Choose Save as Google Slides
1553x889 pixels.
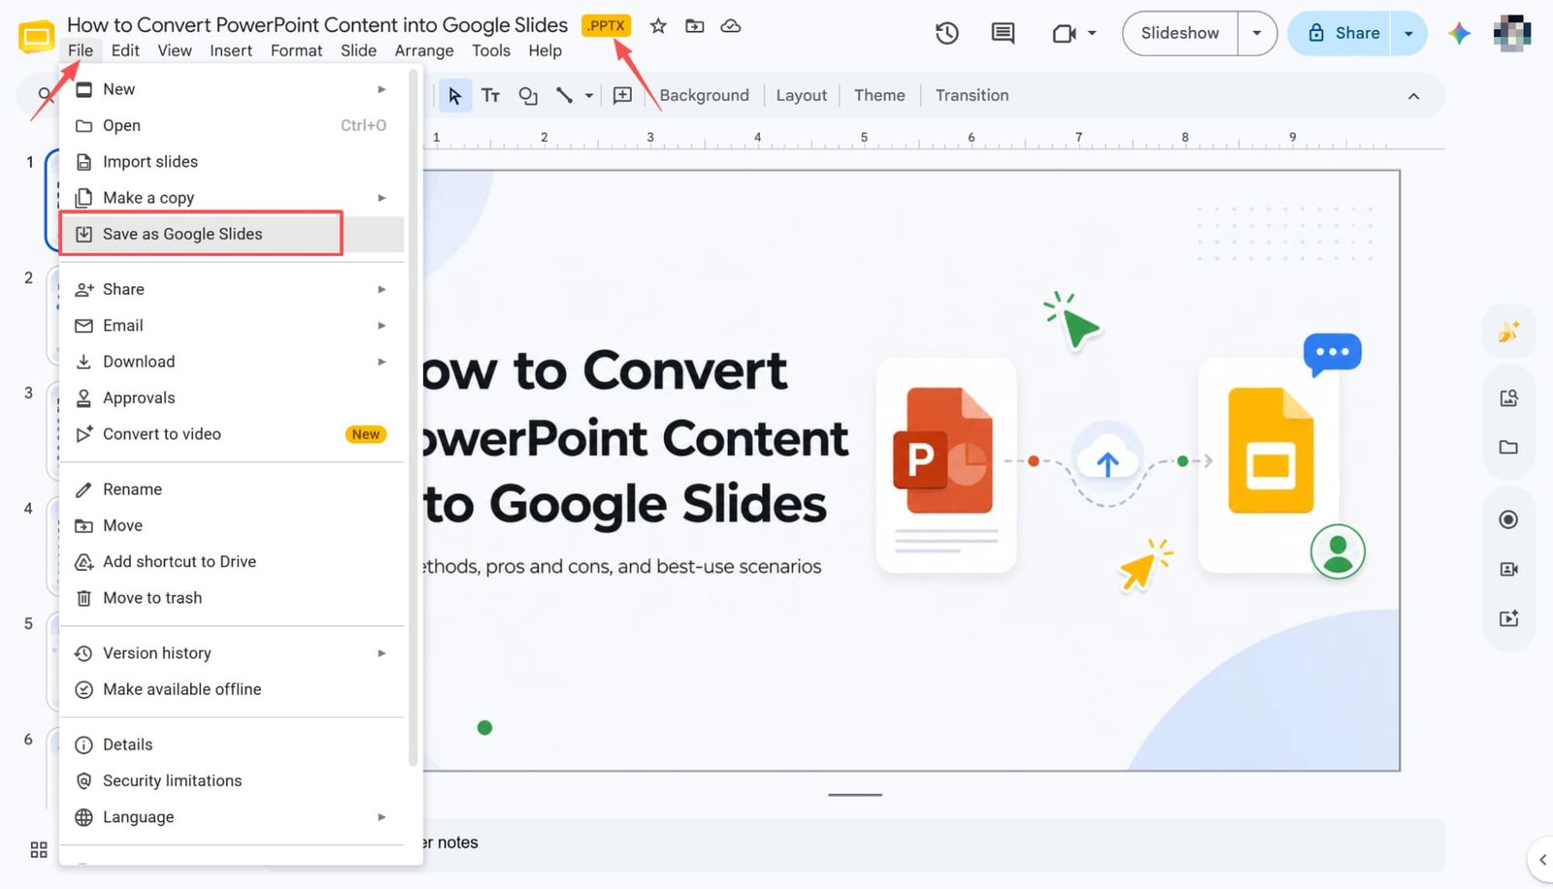tap(232, 234)
